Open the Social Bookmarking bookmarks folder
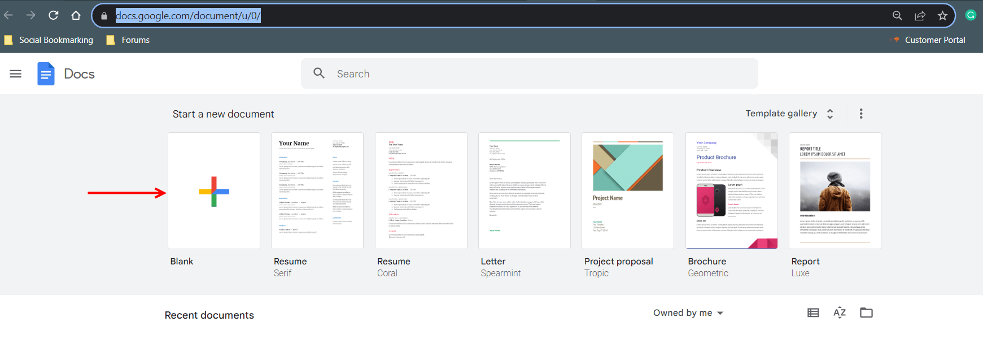This screenshot has width=983, height=339. pos(49,40)
